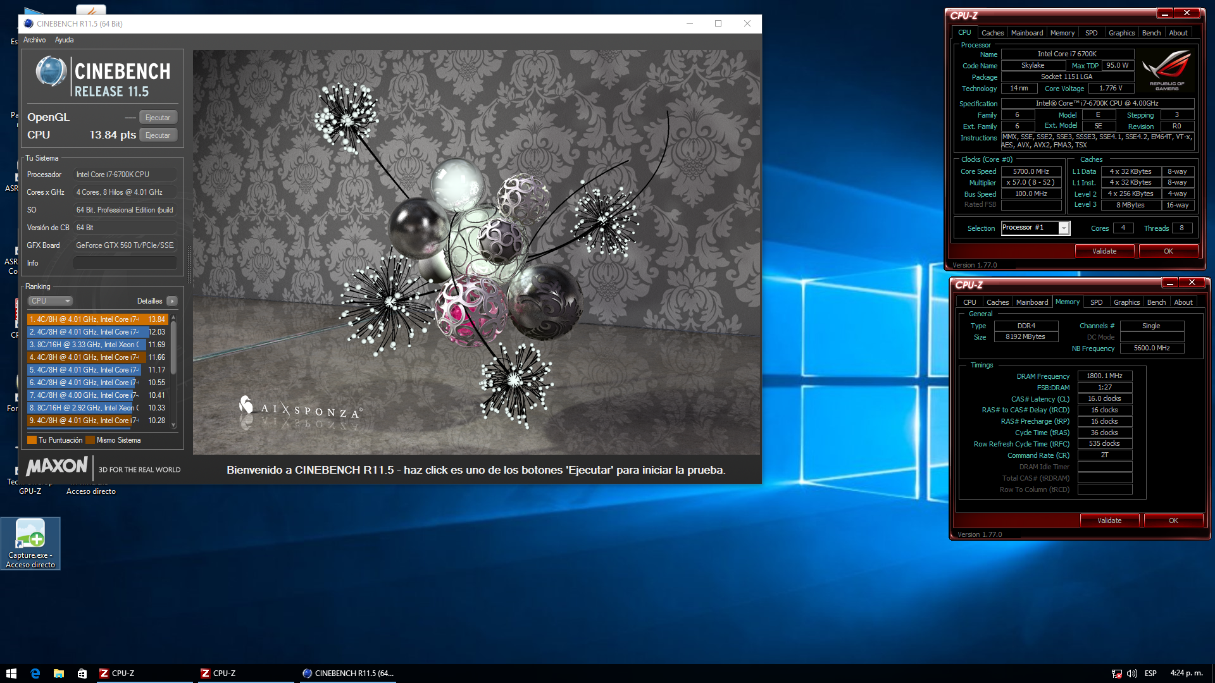Select ranking entry 7 at 4.00 GHz
This screenshot has width=1215, height=683.
tap(97, 395)
